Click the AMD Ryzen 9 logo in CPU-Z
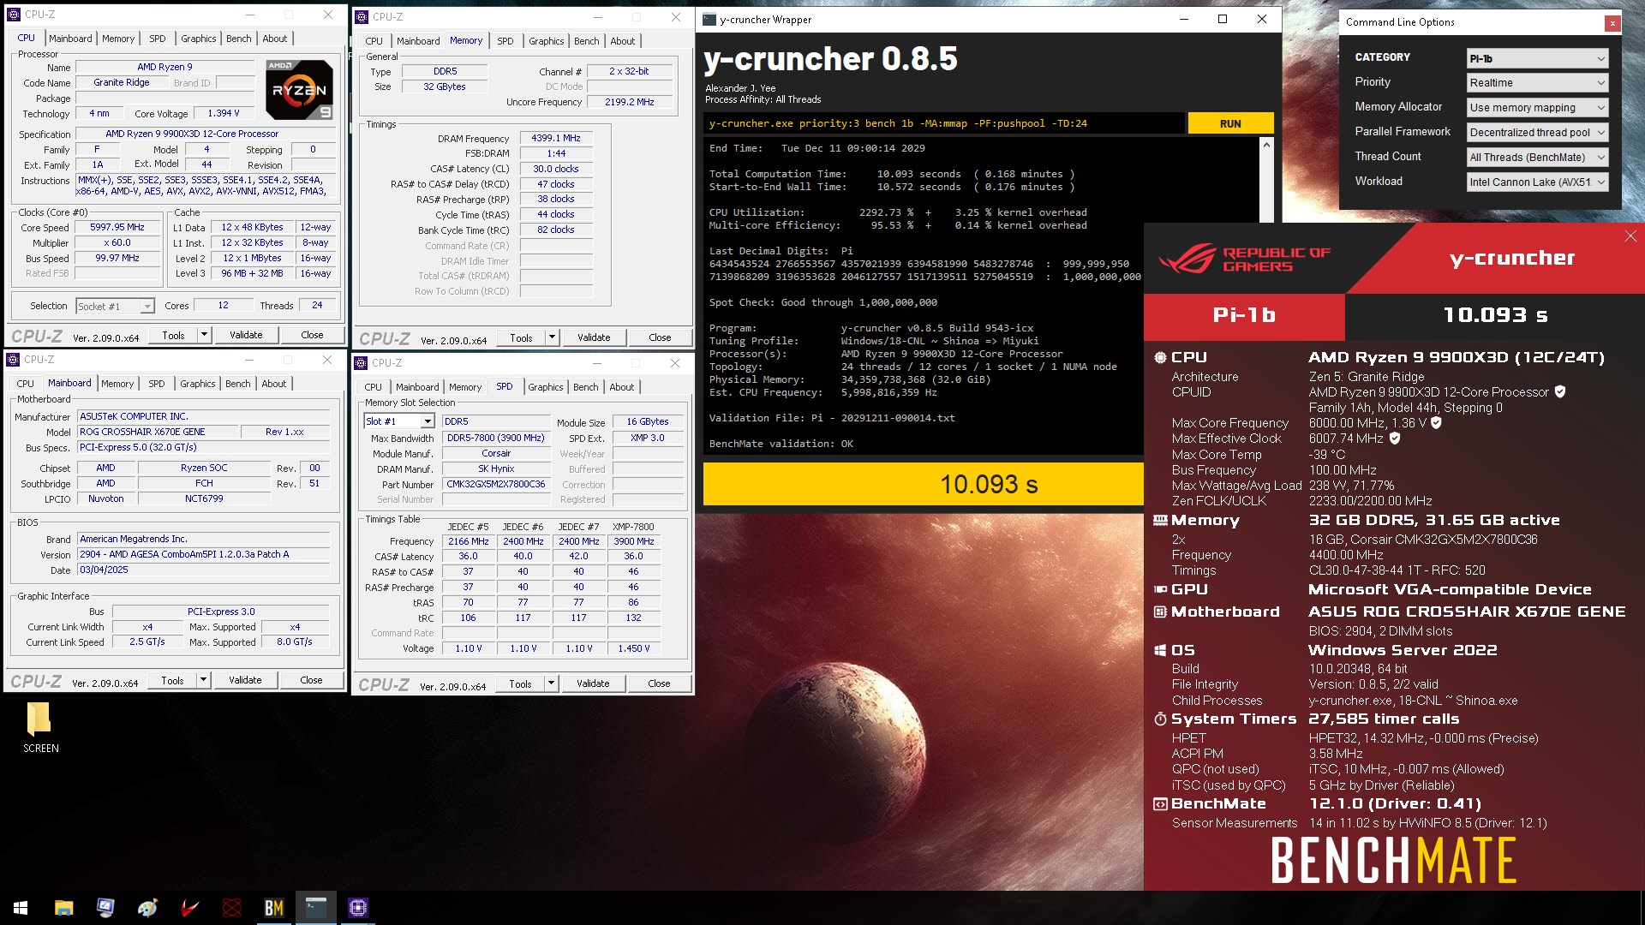Image resolution: width=1645 pixels, height=925 pixels. click(299, 89)
